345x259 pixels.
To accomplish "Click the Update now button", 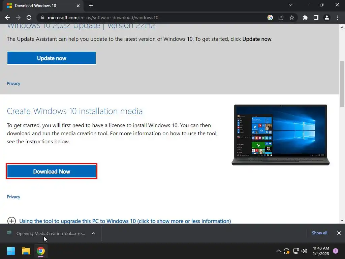I will (52, 58).
